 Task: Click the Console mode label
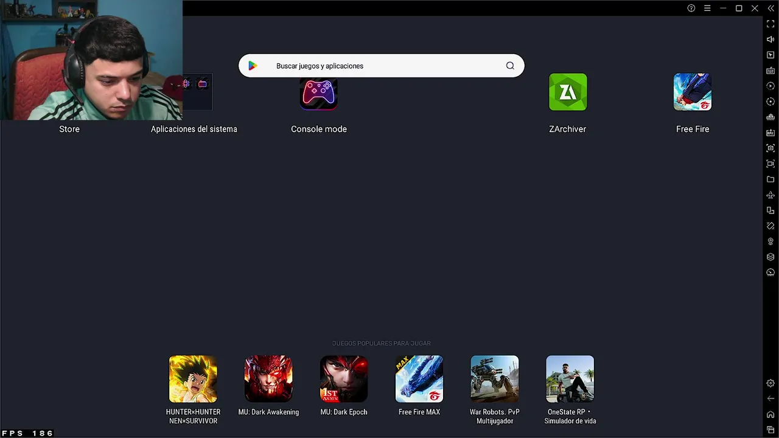click(x=319, y=129)
